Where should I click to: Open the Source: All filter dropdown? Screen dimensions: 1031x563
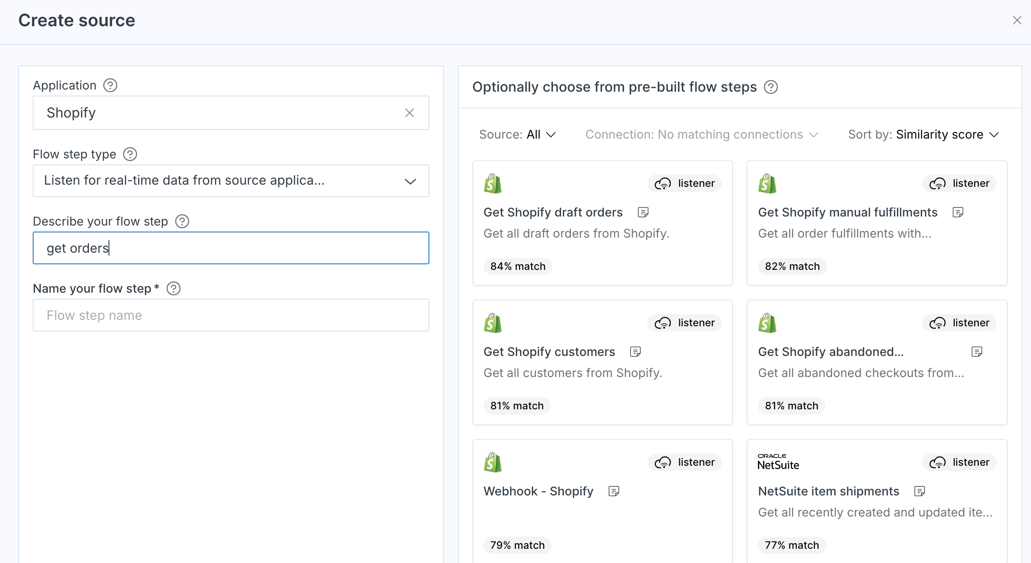[x=518, y=135]
